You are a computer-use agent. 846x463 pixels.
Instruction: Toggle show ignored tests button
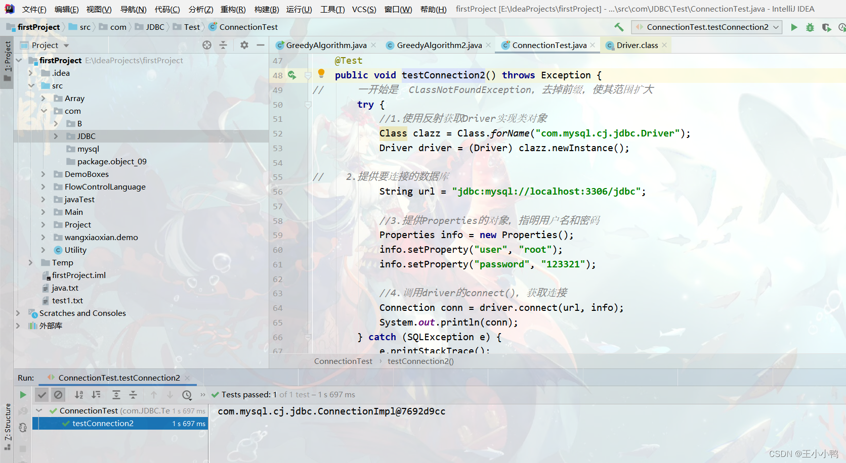[58, 395]
